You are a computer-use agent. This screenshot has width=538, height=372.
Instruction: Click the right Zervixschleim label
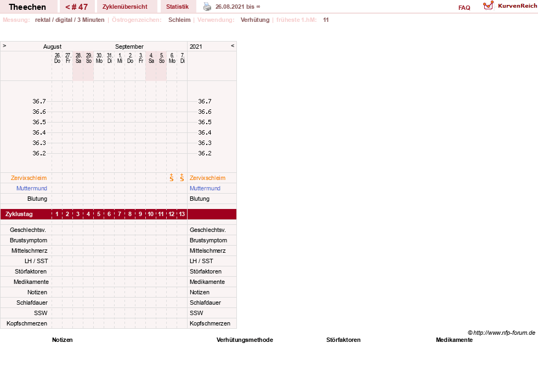(208, 178)
